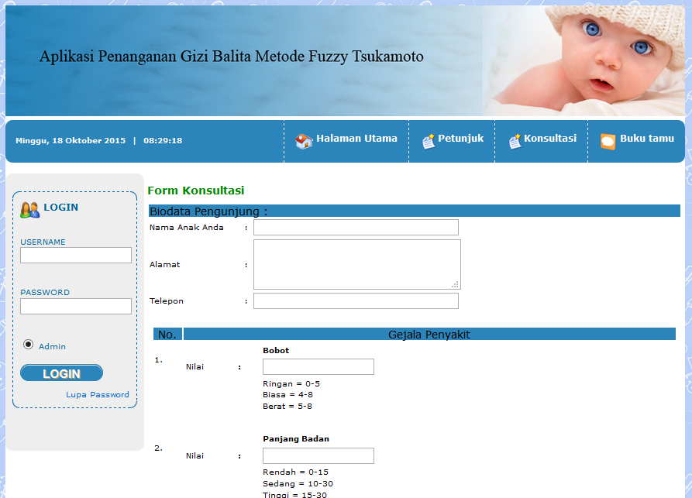Viewport: 692px width, 498px height.
Task: Click the Nama Anak Anda label
Action: click(186, 228)
